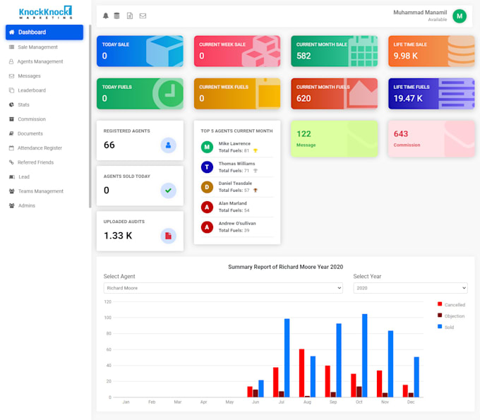
Task: Click the sidebar vertical scrollbar
Action: [x=90, y=116]
